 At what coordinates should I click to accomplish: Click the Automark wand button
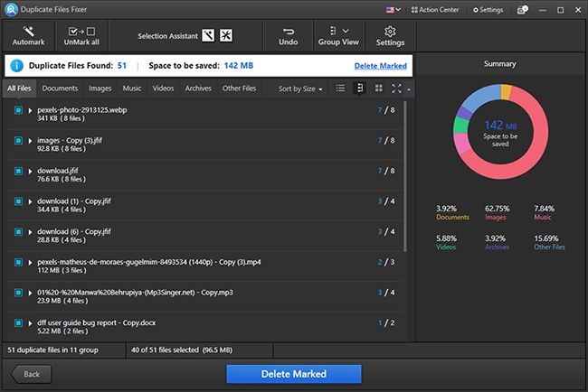coord(29,36)
